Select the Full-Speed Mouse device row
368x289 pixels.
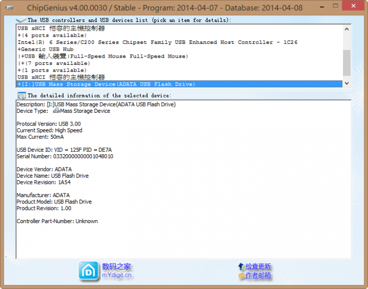coord(179,56)
